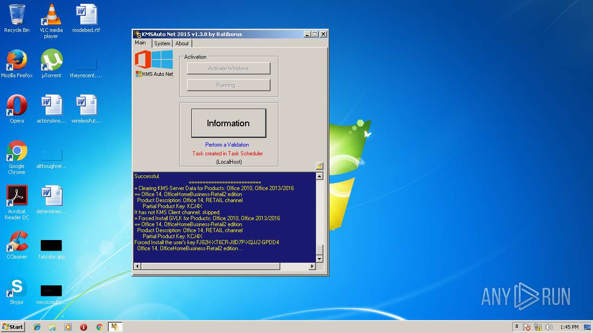593x333 pixels.
Task: Click the Action Center flag tray icon
Action: pos(527,327)
